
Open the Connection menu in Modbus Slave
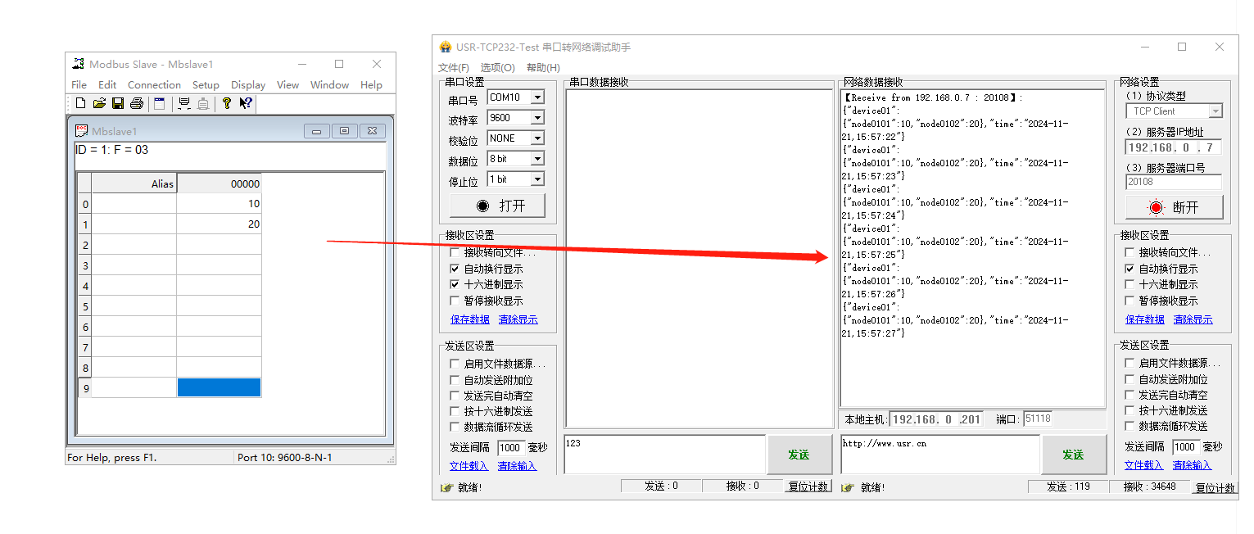coord(154,85)
